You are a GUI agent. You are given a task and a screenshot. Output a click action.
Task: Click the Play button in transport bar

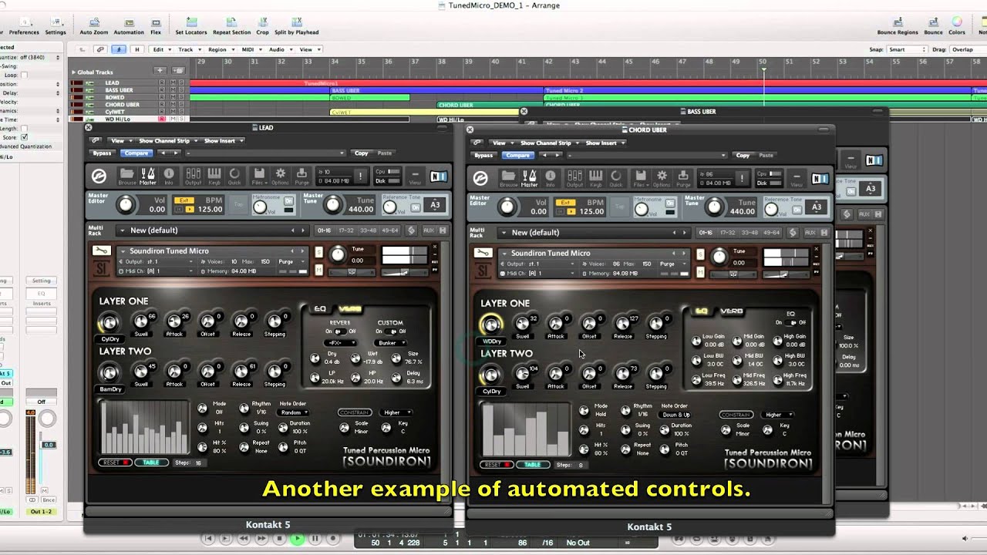pyautogui.click(x=297, y=539)
